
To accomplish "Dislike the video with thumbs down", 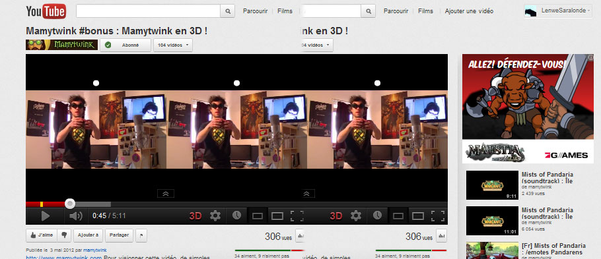I will click(65, 235).
